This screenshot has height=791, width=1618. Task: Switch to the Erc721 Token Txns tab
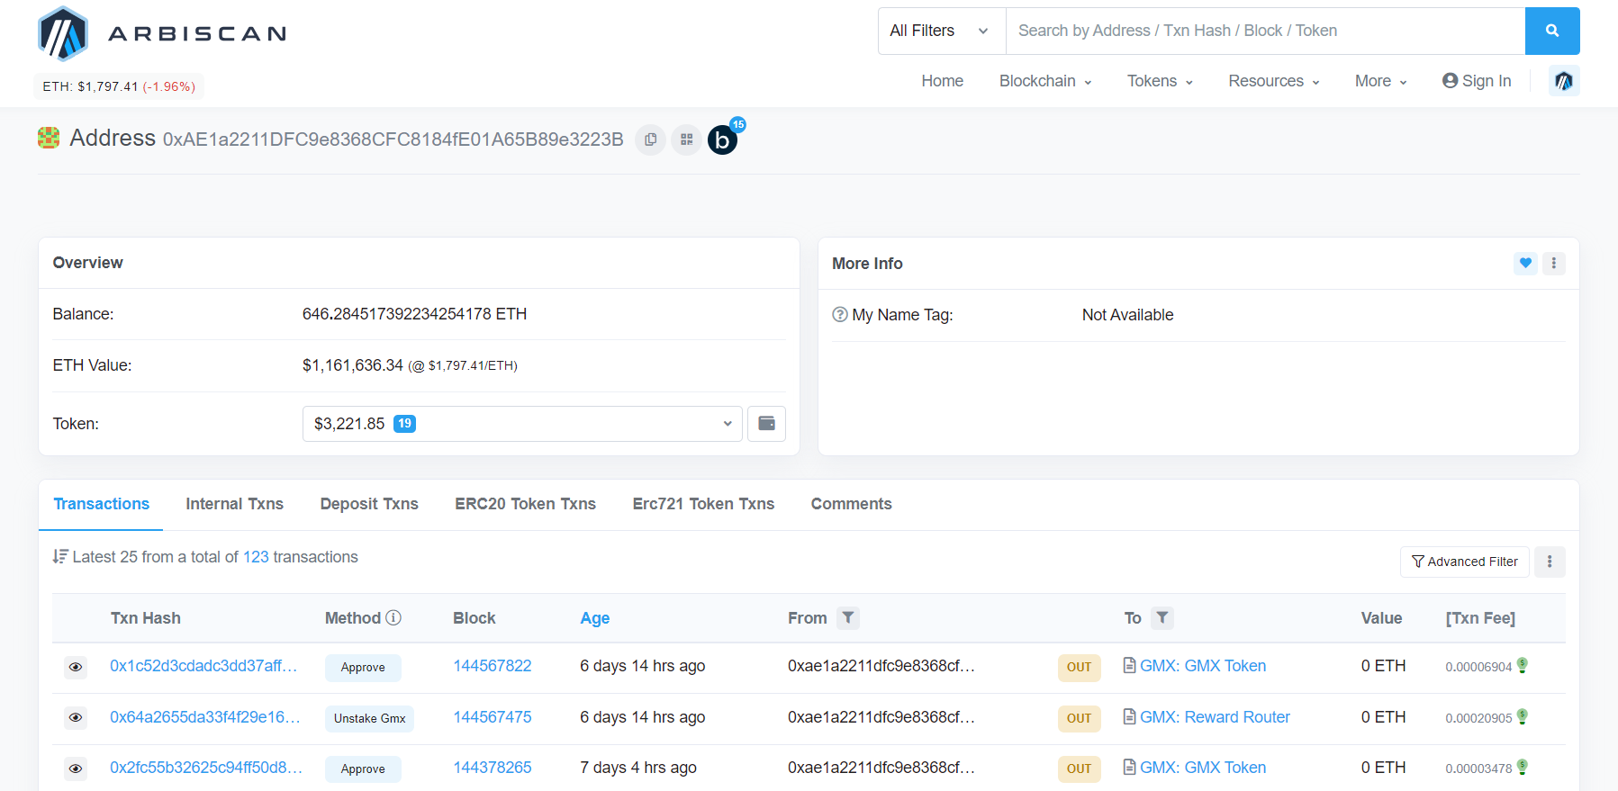coord(703,504)
